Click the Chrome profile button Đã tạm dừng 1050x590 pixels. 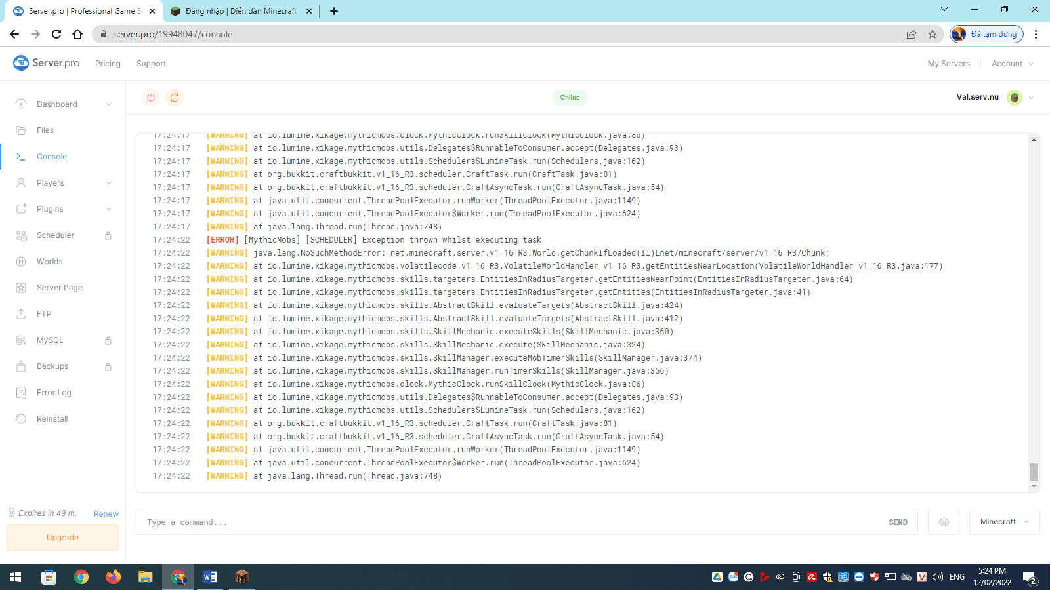pyautogui.click(x=986, y=34)
